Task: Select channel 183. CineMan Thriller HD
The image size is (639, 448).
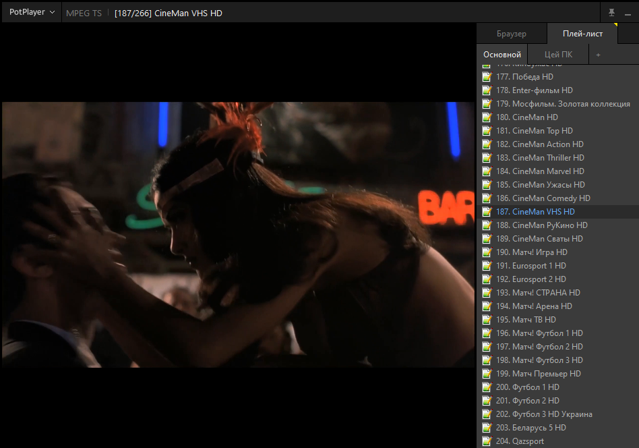Action: [x=557, y=157]
